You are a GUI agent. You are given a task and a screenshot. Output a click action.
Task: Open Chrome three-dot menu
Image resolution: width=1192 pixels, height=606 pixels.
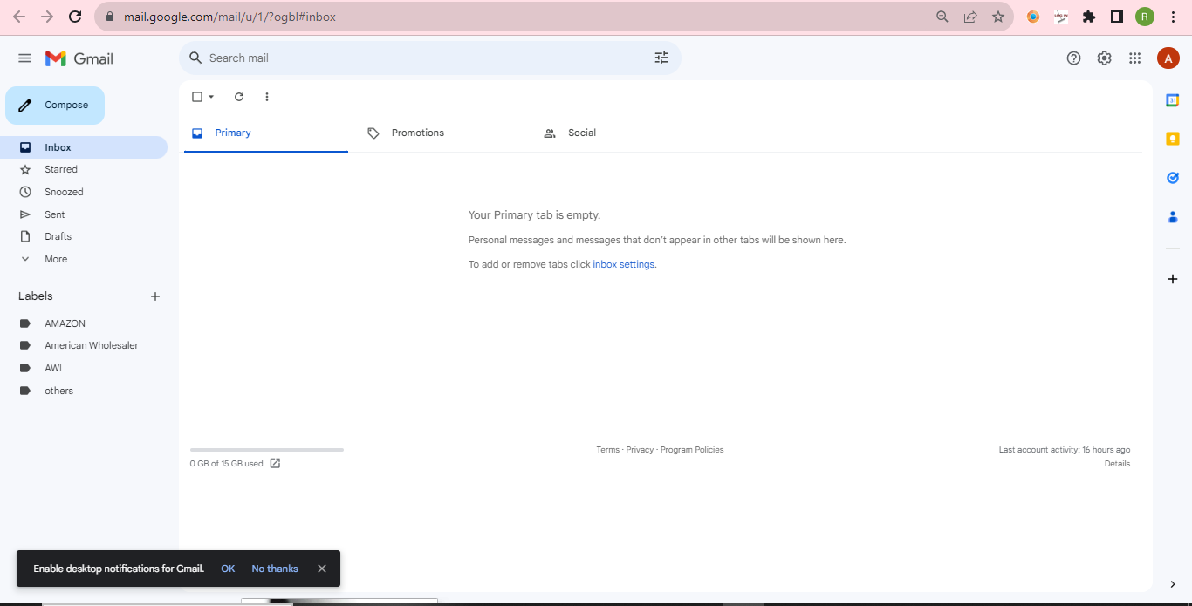(x=1173, y=17)
